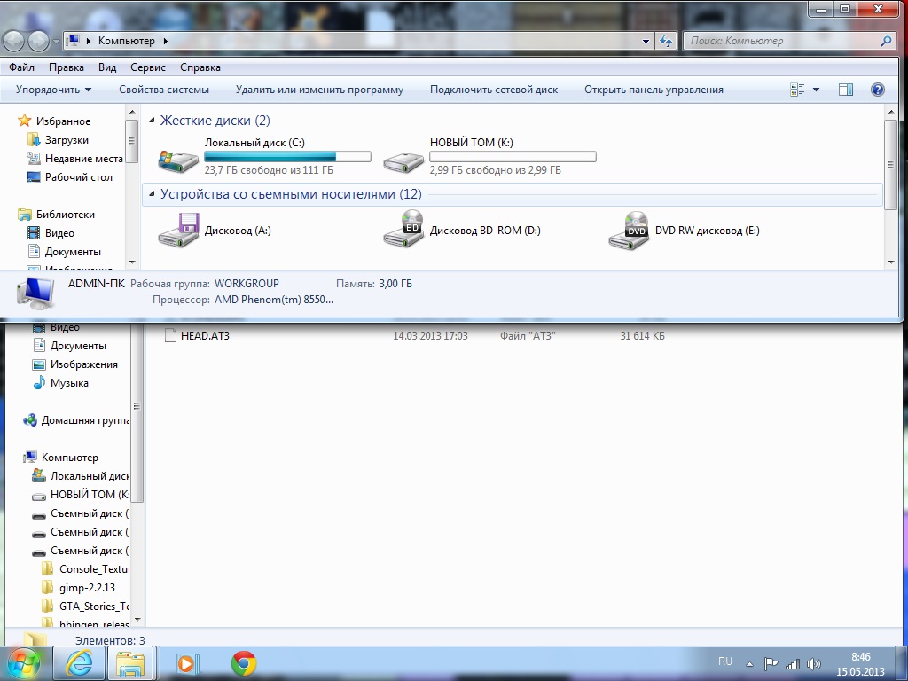Click the Поиск: Компьютер search field

tap(780, 41)
